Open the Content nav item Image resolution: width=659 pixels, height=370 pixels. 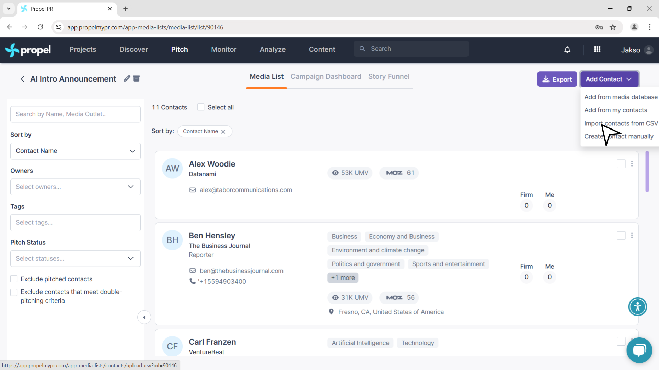[x=322, y=50]
